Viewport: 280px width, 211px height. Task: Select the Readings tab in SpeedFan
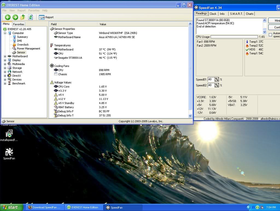(x=201, y=13)
